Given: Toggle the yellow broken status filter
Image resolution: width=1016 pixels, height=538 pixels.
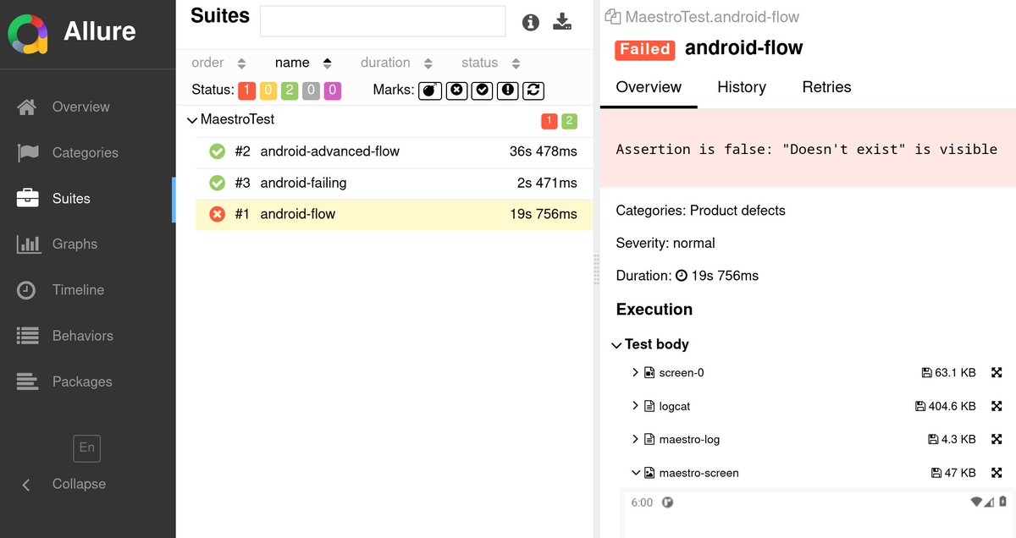Looking at the screenshot, I should pos(268,91).
